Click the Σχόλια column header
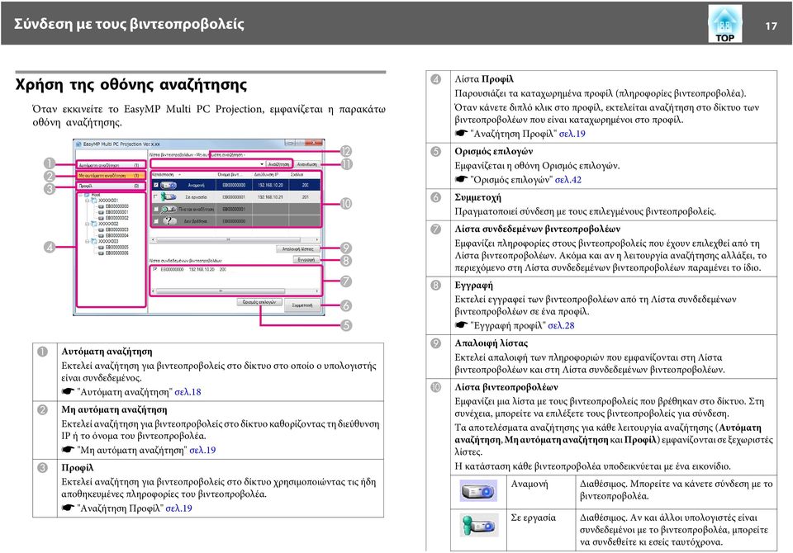This screenshot has width=793, height=553. pyautogui.click(x=297, y=174)
